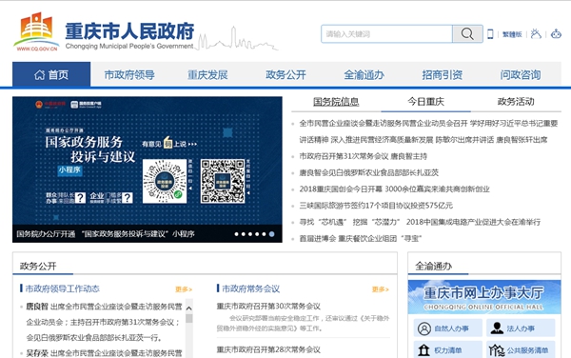The height and width of the screenshot is (358, 571).
Task: Click the 法人办事 silhouette icon
Action: [x=497, y=328]
